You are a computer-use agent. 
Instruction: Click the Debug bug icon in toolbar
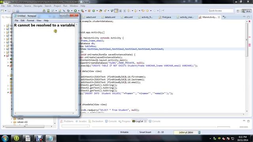point(68,11)
